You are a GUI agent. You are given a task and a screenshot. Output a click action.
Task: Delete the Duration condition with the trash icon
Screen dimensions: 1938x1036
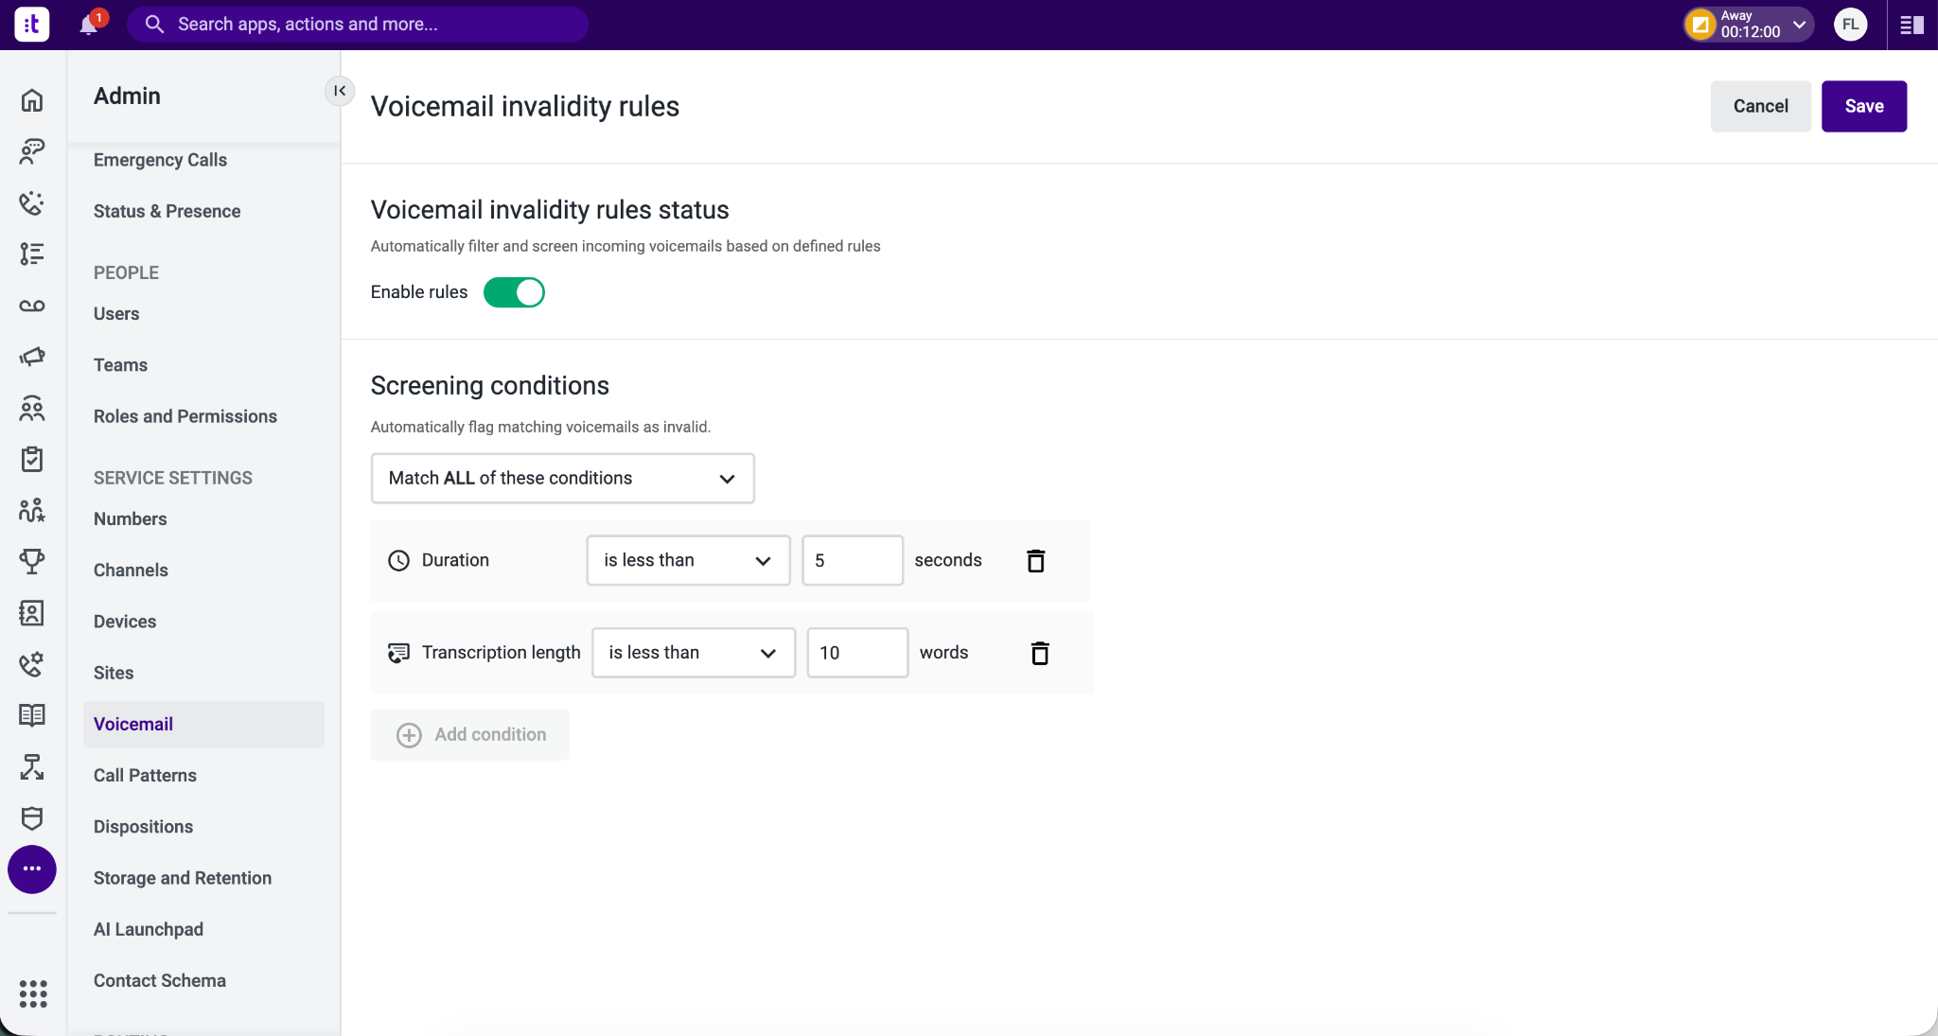(1036, 561)
